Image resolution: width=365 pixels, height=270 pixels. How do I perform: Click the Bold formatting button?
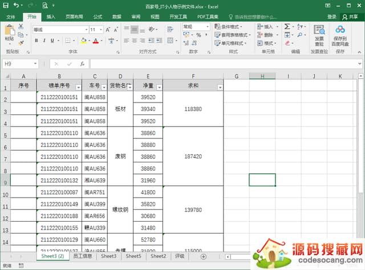click(x=36, y=40)
